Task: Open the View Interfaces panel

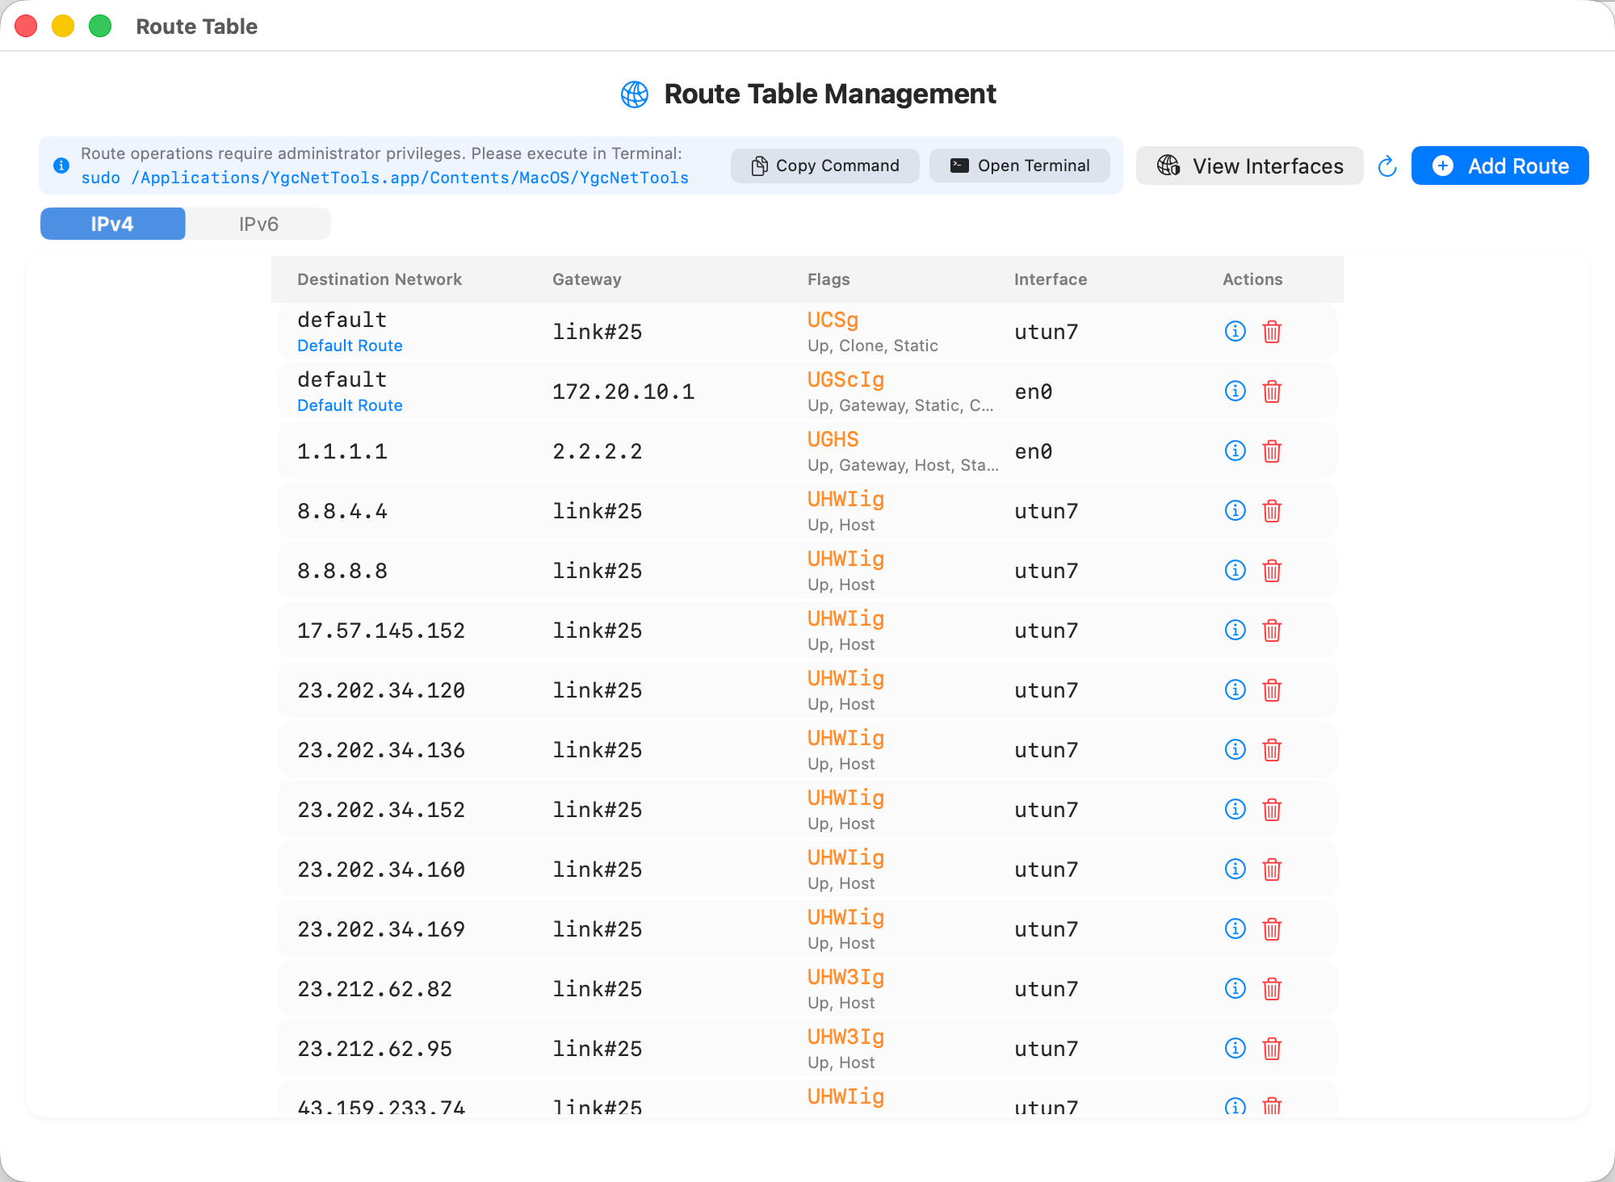Action: point(1249,166)
